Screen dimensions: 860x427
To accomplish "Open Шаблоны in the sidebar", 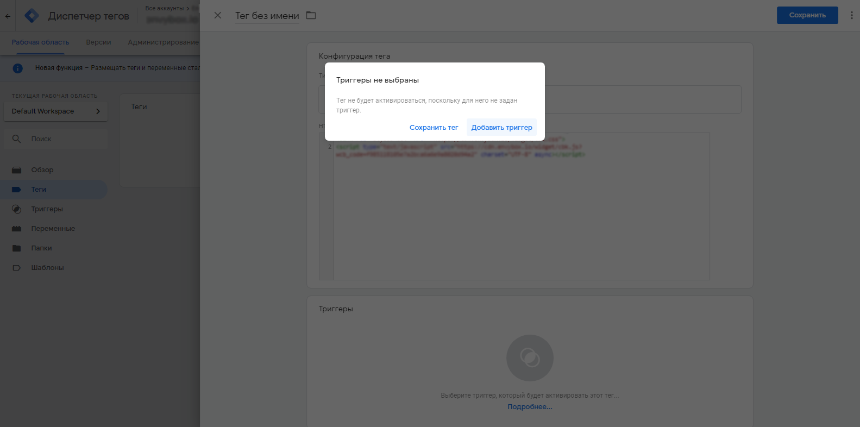I will pos(47,268).
